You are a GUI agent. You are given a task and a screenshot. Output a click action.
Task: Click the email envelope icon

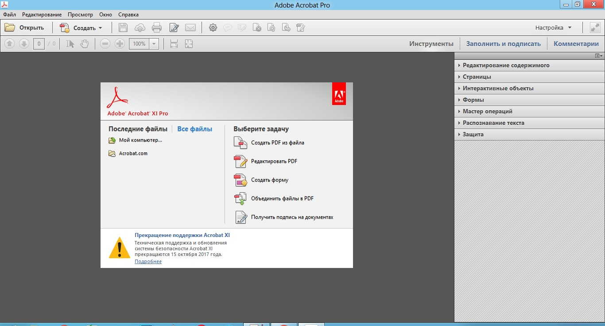tap(190, 27)
